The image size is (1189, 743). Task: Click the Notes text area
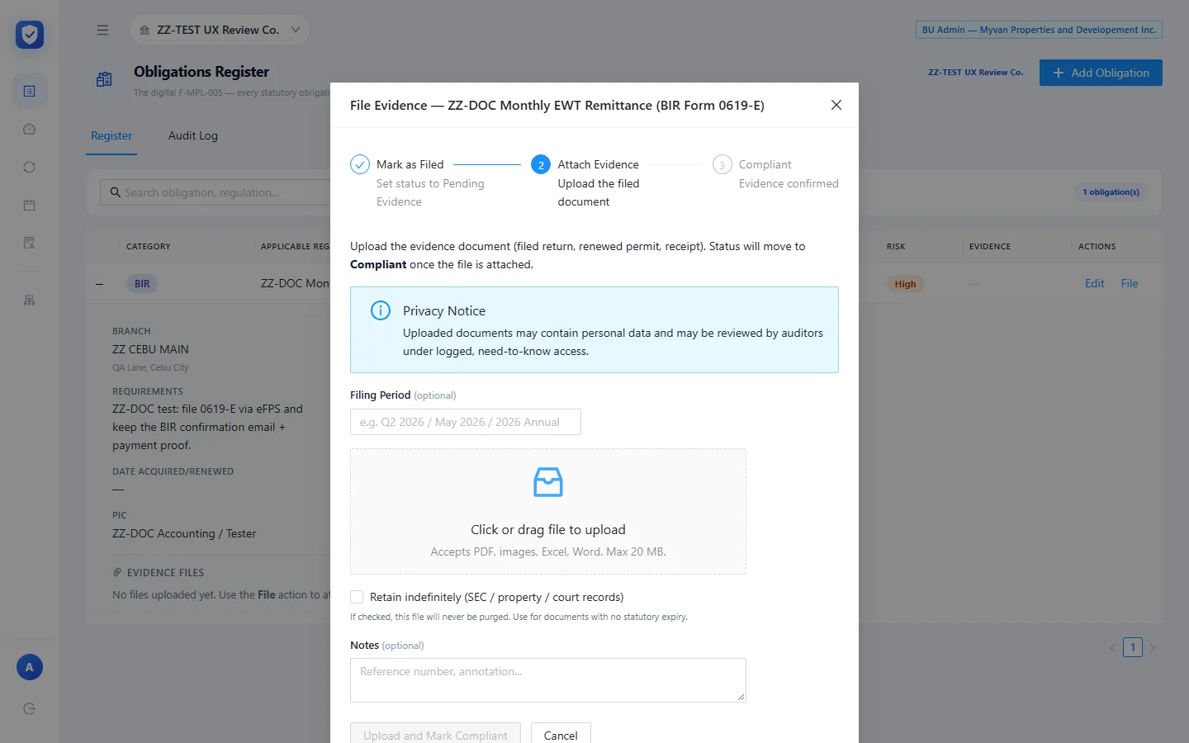[548, 680]
